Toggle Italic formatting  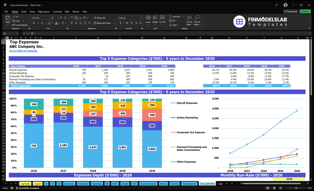[38, 23]
